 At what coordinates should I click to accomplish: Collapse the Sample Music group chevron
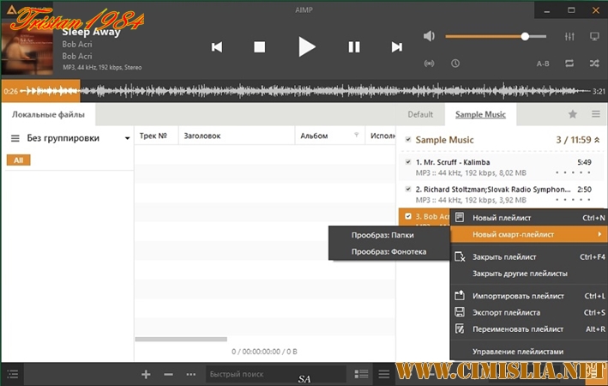pyautogui.click(x=597, y=140)
